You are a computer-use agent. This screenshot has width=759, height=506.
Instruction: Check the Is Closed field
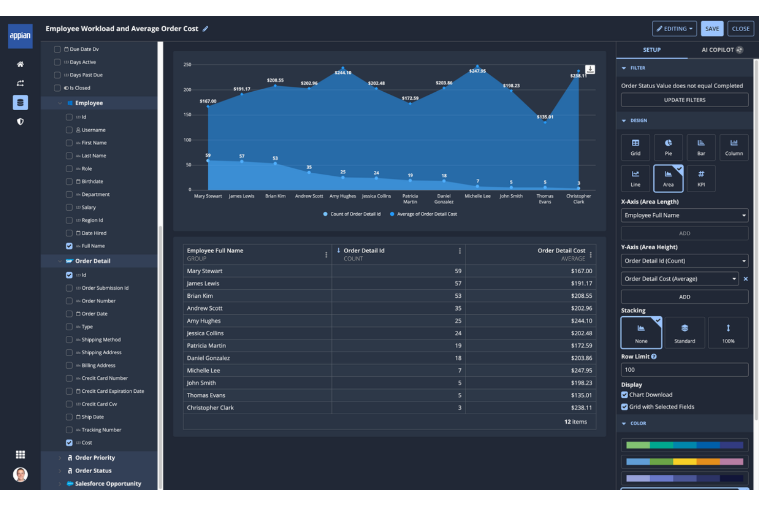coord(57,88)
